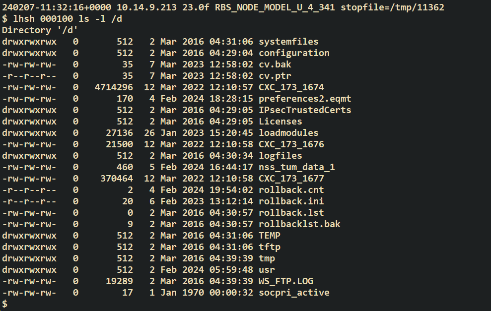Click the empty prompt at the bottom
The height and width of the screenshot is (311, 491).
(x=4, y=304)
